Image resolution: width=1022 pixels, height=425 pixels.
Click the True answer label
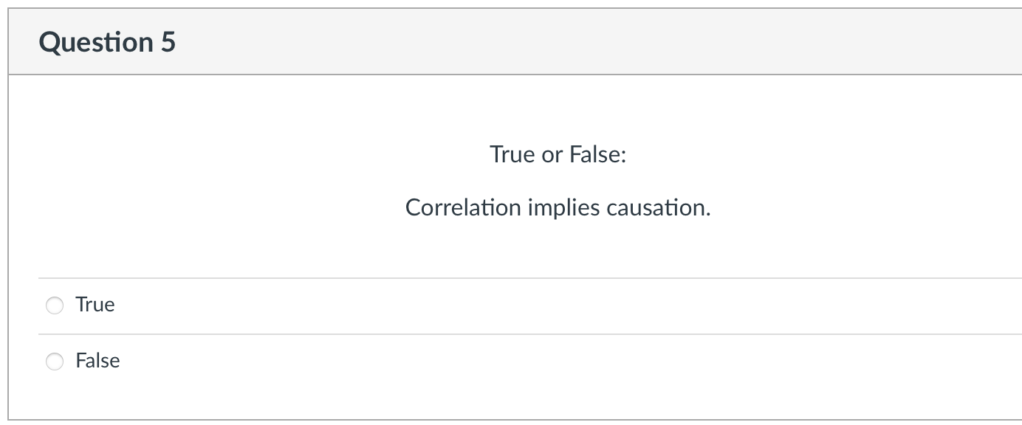(95, 304)
